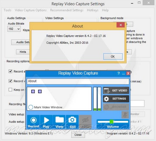The height and width of the screenshot is (141, 156).
Task: Click the left audio level meter
Action: point(95,99)
